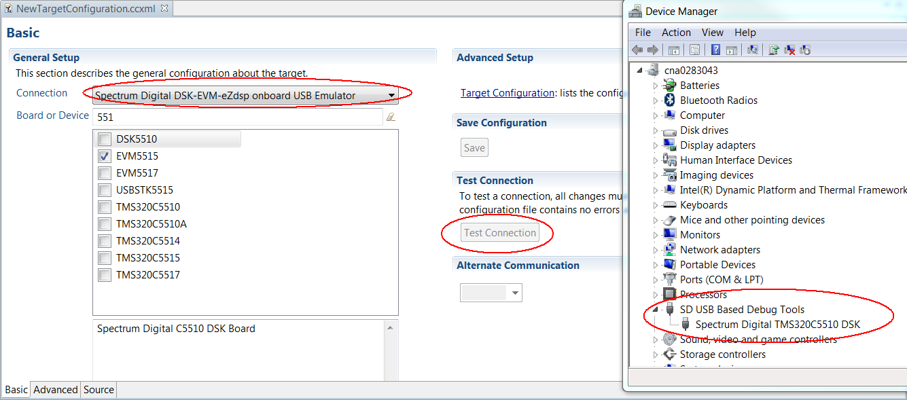Click the cna0283043 computer icon

pyautogui.click(x=654, y=70)
